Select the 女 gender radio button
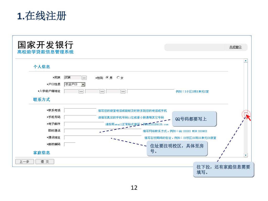This screenshot has height=201, width=268. (x=118, y=78)
